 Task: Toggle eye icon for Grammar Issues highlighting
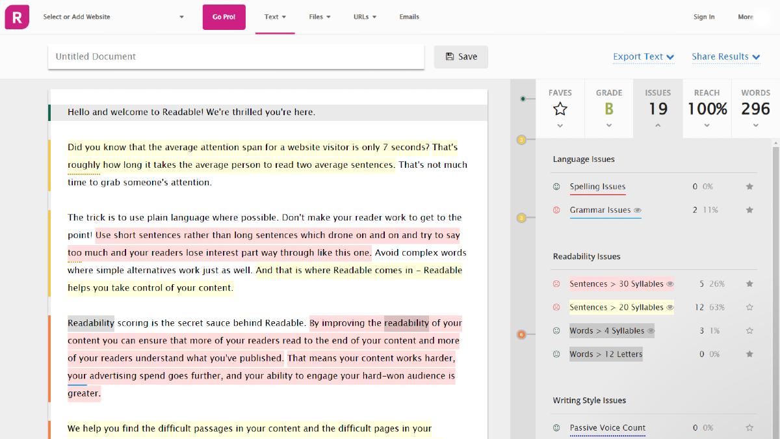click(638, 211)
